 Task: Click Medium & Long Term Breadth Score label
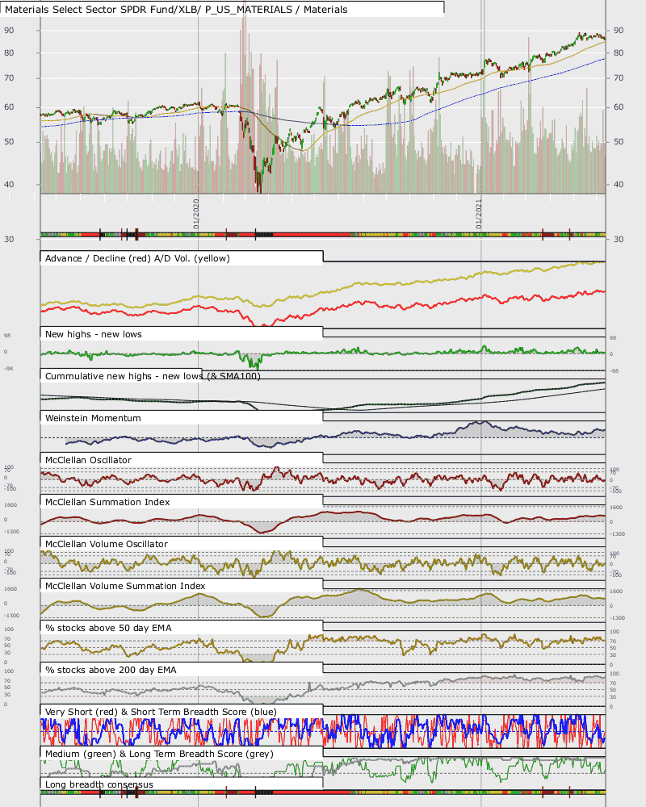point(159,754)
